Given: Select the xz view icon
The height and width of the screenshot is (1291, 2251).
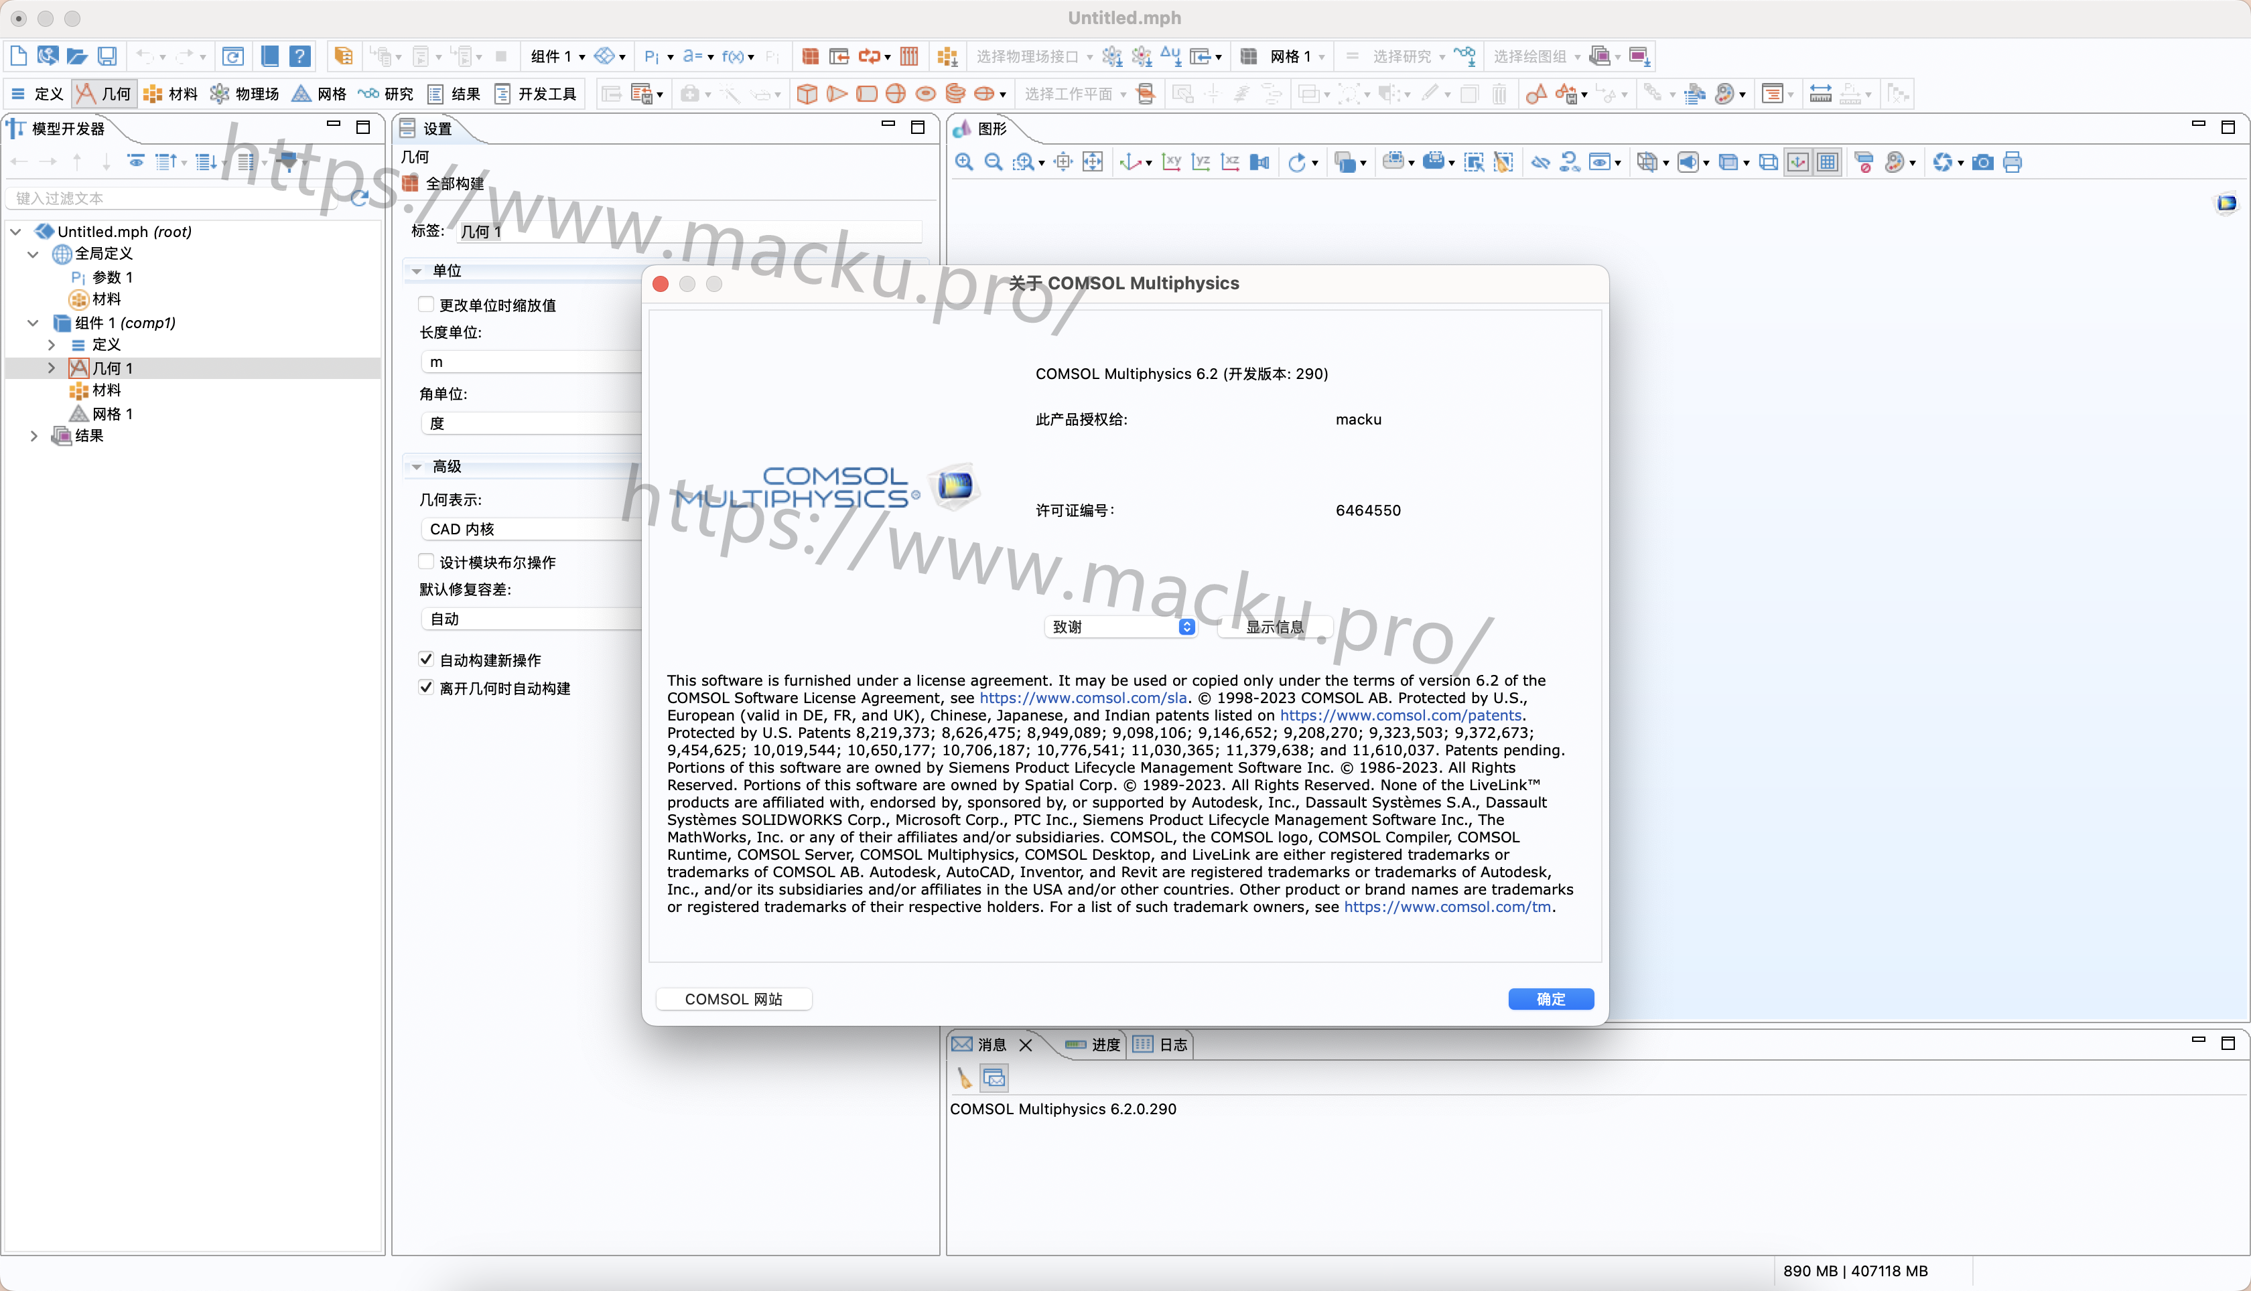Looking at the screenshot, I should pyautogui.click(x=1230, y=162).
